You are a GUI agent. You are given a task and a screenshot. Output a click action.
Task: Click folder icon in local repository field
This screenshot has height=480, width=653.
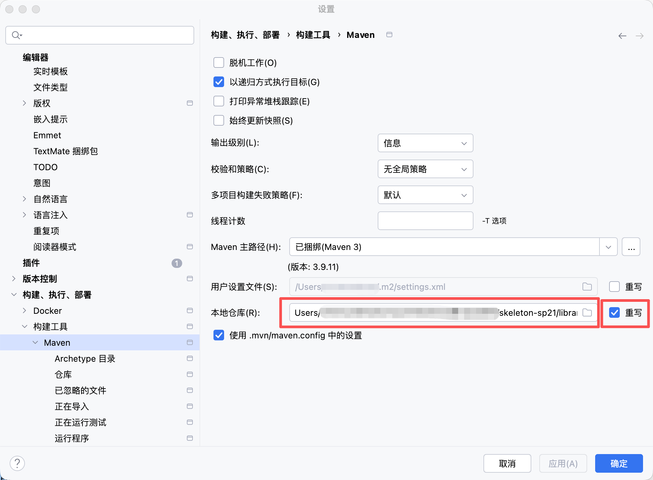(x=587, y=312)
